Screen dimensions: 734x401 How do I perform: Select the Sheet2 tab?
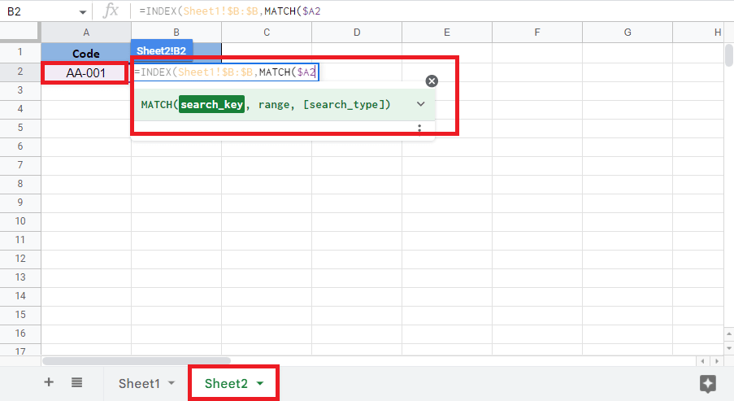click(x=225, y=383)
